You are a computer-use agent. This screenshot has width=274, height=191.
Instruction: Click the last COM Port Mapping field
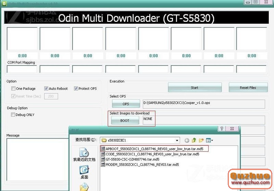(x=251, y=69)
